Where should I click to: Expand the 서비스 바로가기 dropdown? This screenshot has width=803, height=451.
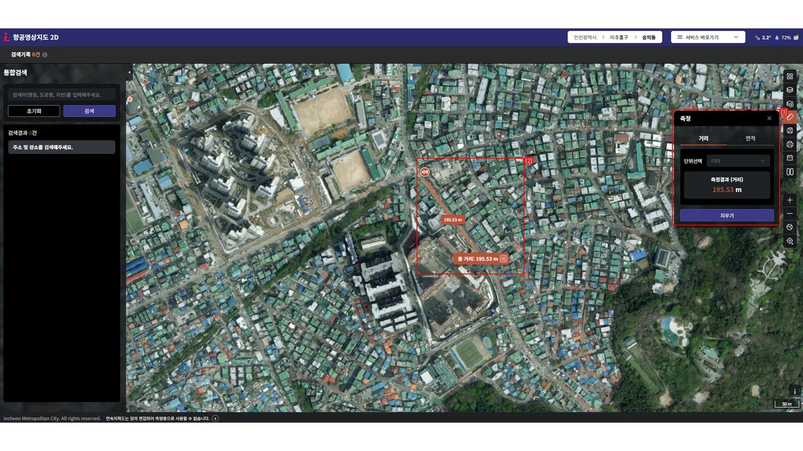click(x=708, y=38)
